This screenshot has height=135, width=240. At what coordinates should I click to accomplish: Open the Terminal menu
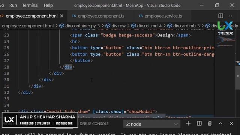pyautogui.click(x=30, y=5)
